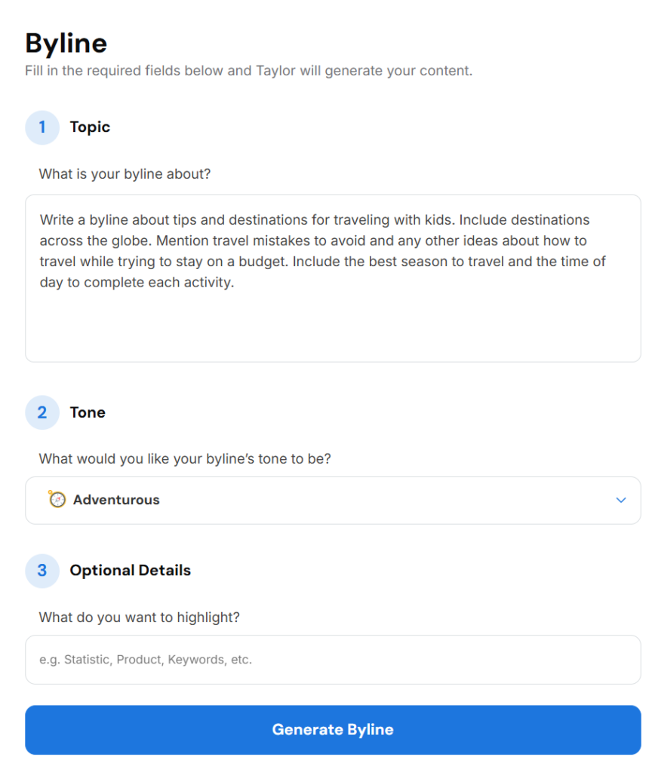Screen dimensions: 652x772
Task: Click the compass icon beside Adventurous
Action: pos(57,499)
